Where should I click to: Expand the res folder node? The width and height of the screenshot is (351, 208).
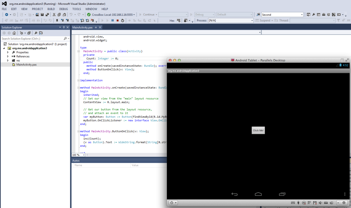[8, 61]
